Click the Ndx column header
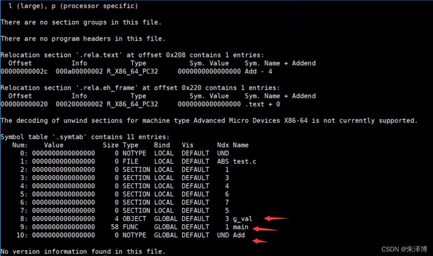Screen dimensions: 433x256 point(223,145)
